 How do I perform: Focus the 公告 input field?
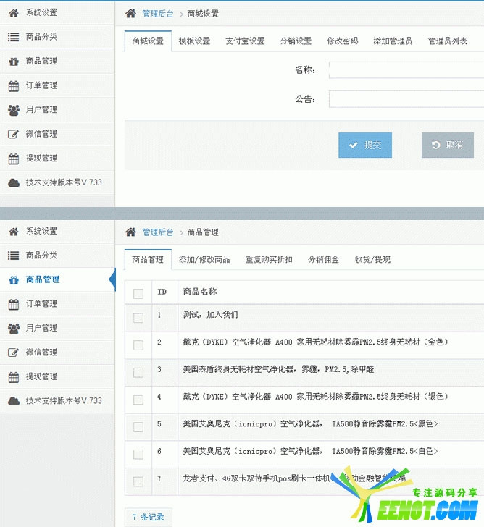point(406,99)
